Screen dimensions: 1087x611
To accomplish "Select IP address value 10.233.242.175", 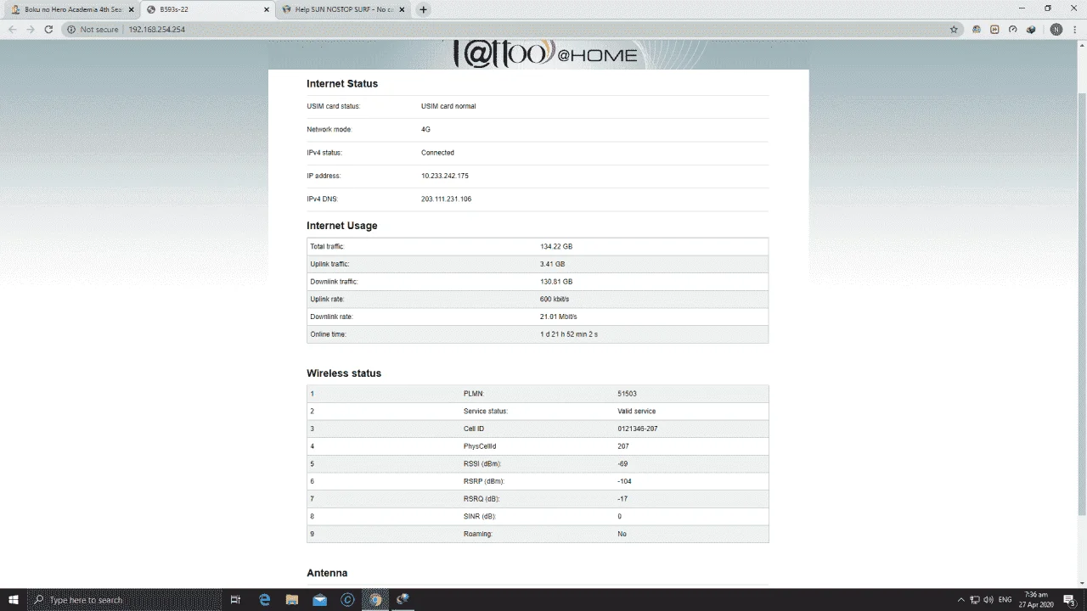I will click(x=444, y=176).
